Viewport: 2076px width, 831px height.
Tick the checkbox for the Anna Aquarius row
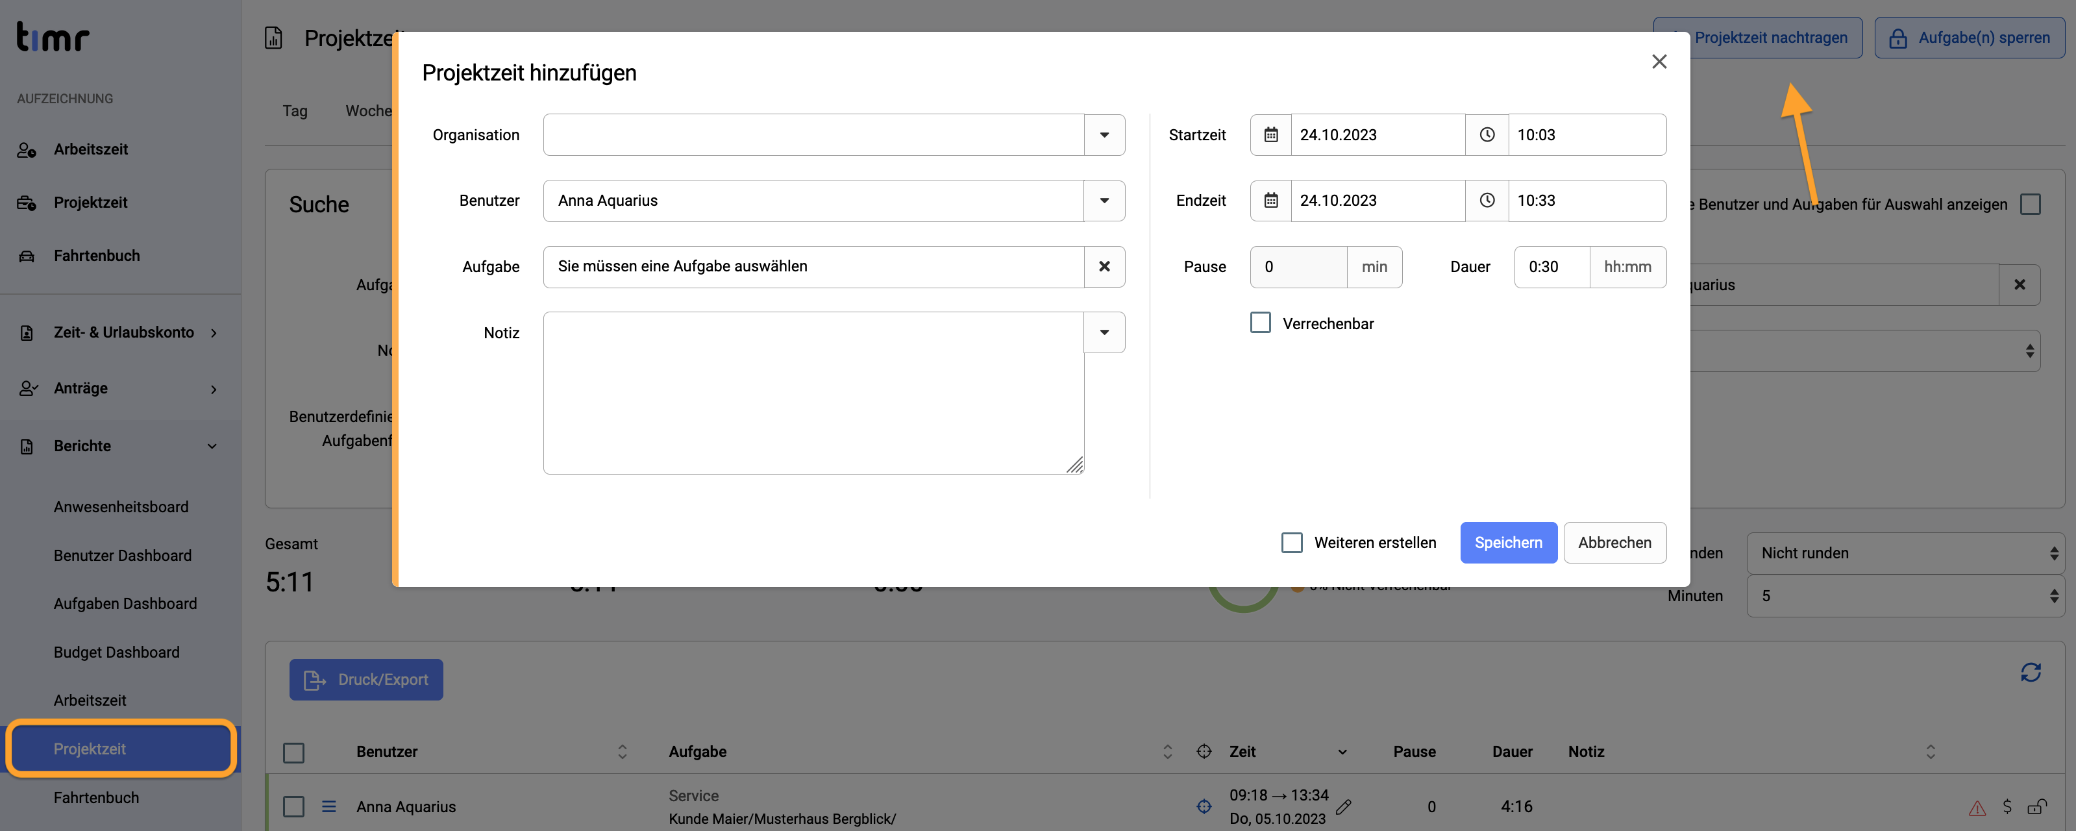tap(294, 806)
